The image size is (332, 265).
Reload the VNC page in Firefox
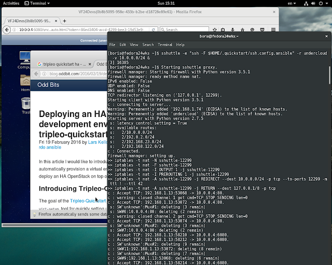pyautogui.click(x=154, y=30)
